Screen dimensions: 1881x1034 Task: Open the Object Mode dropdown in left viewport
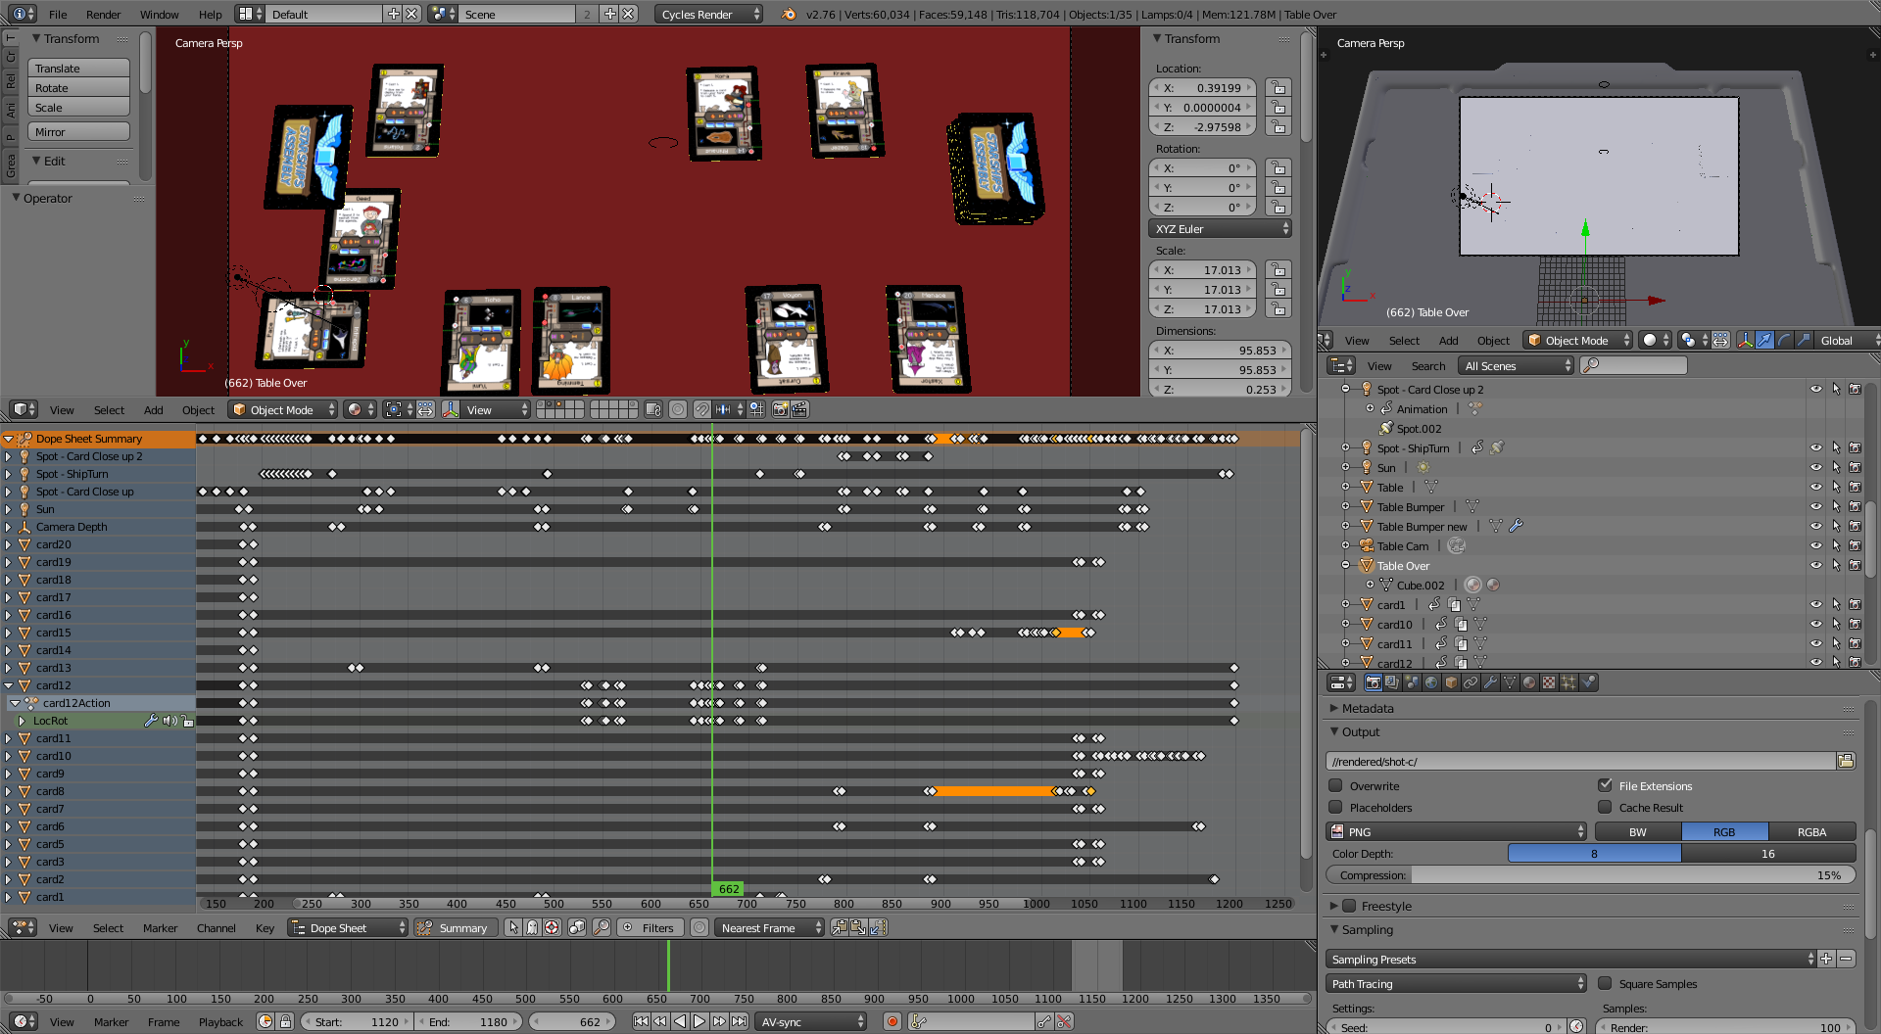(283, 409)
